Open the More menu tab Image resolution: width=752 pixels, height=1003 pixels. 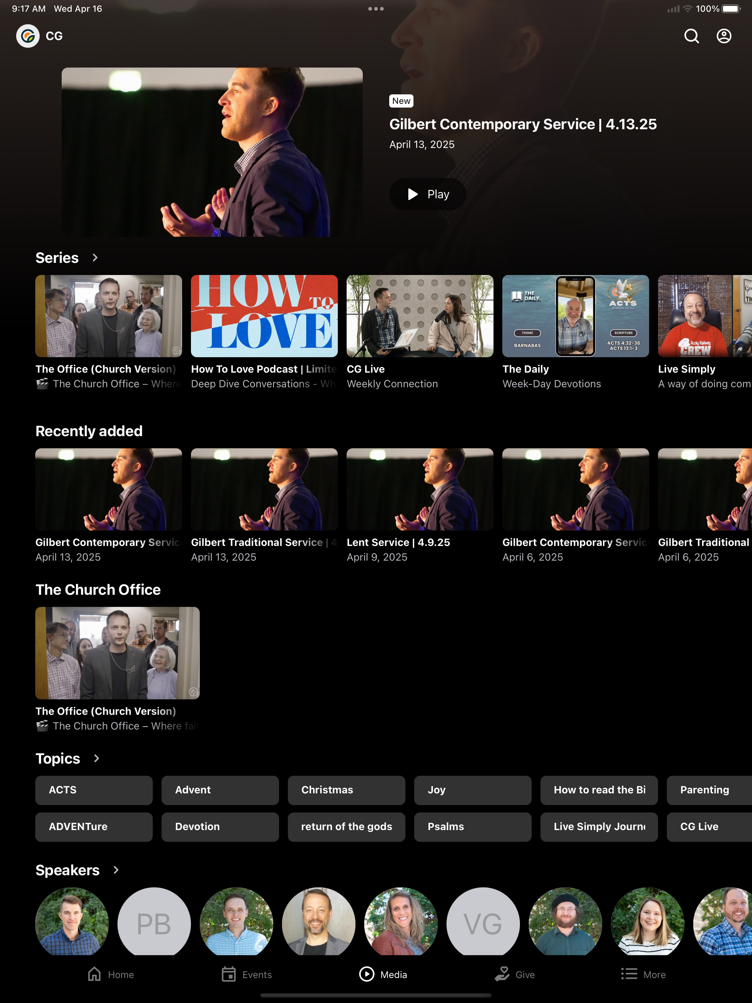[x=643, y=974]
